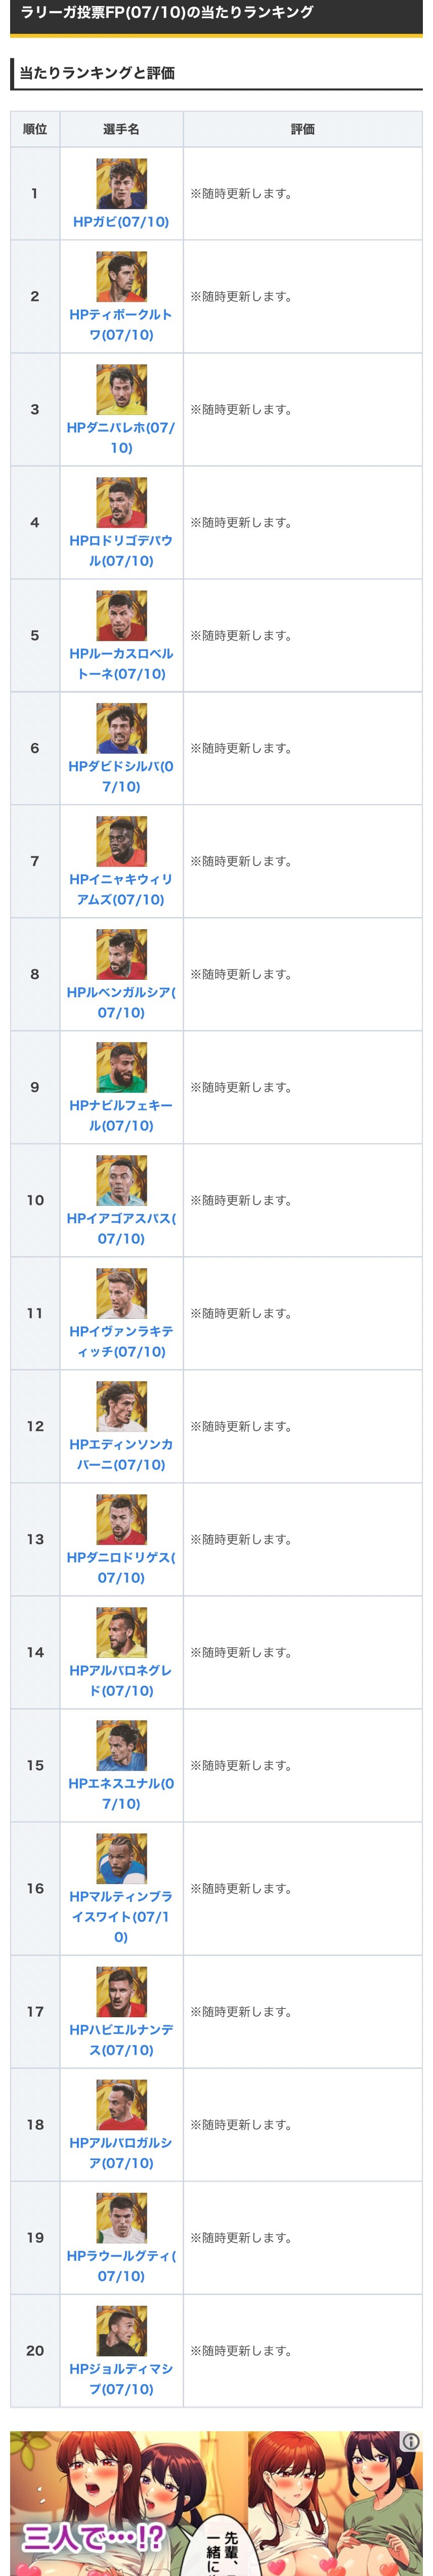The width and height of the screenshot is (433, 2576).
Task: Click the HPマルティンブライスワイト player card icon
Action: (x=121, y=1859)
